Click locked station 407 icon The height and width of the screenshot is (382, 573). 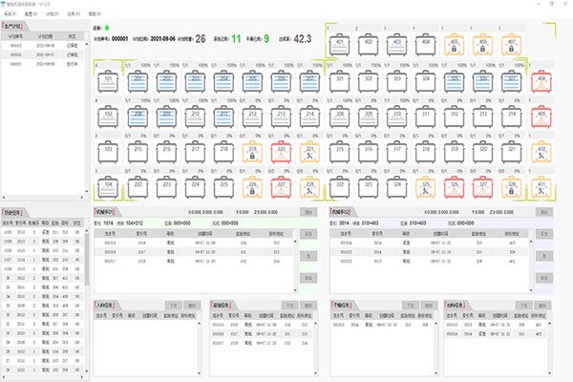(x=511, y=45)
